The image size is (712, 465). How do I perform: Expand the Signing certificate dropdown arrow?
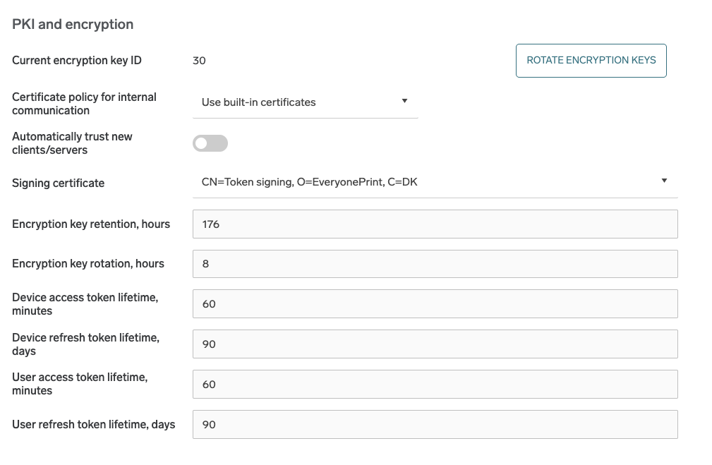pyautogui.click(x=664, y=181)
